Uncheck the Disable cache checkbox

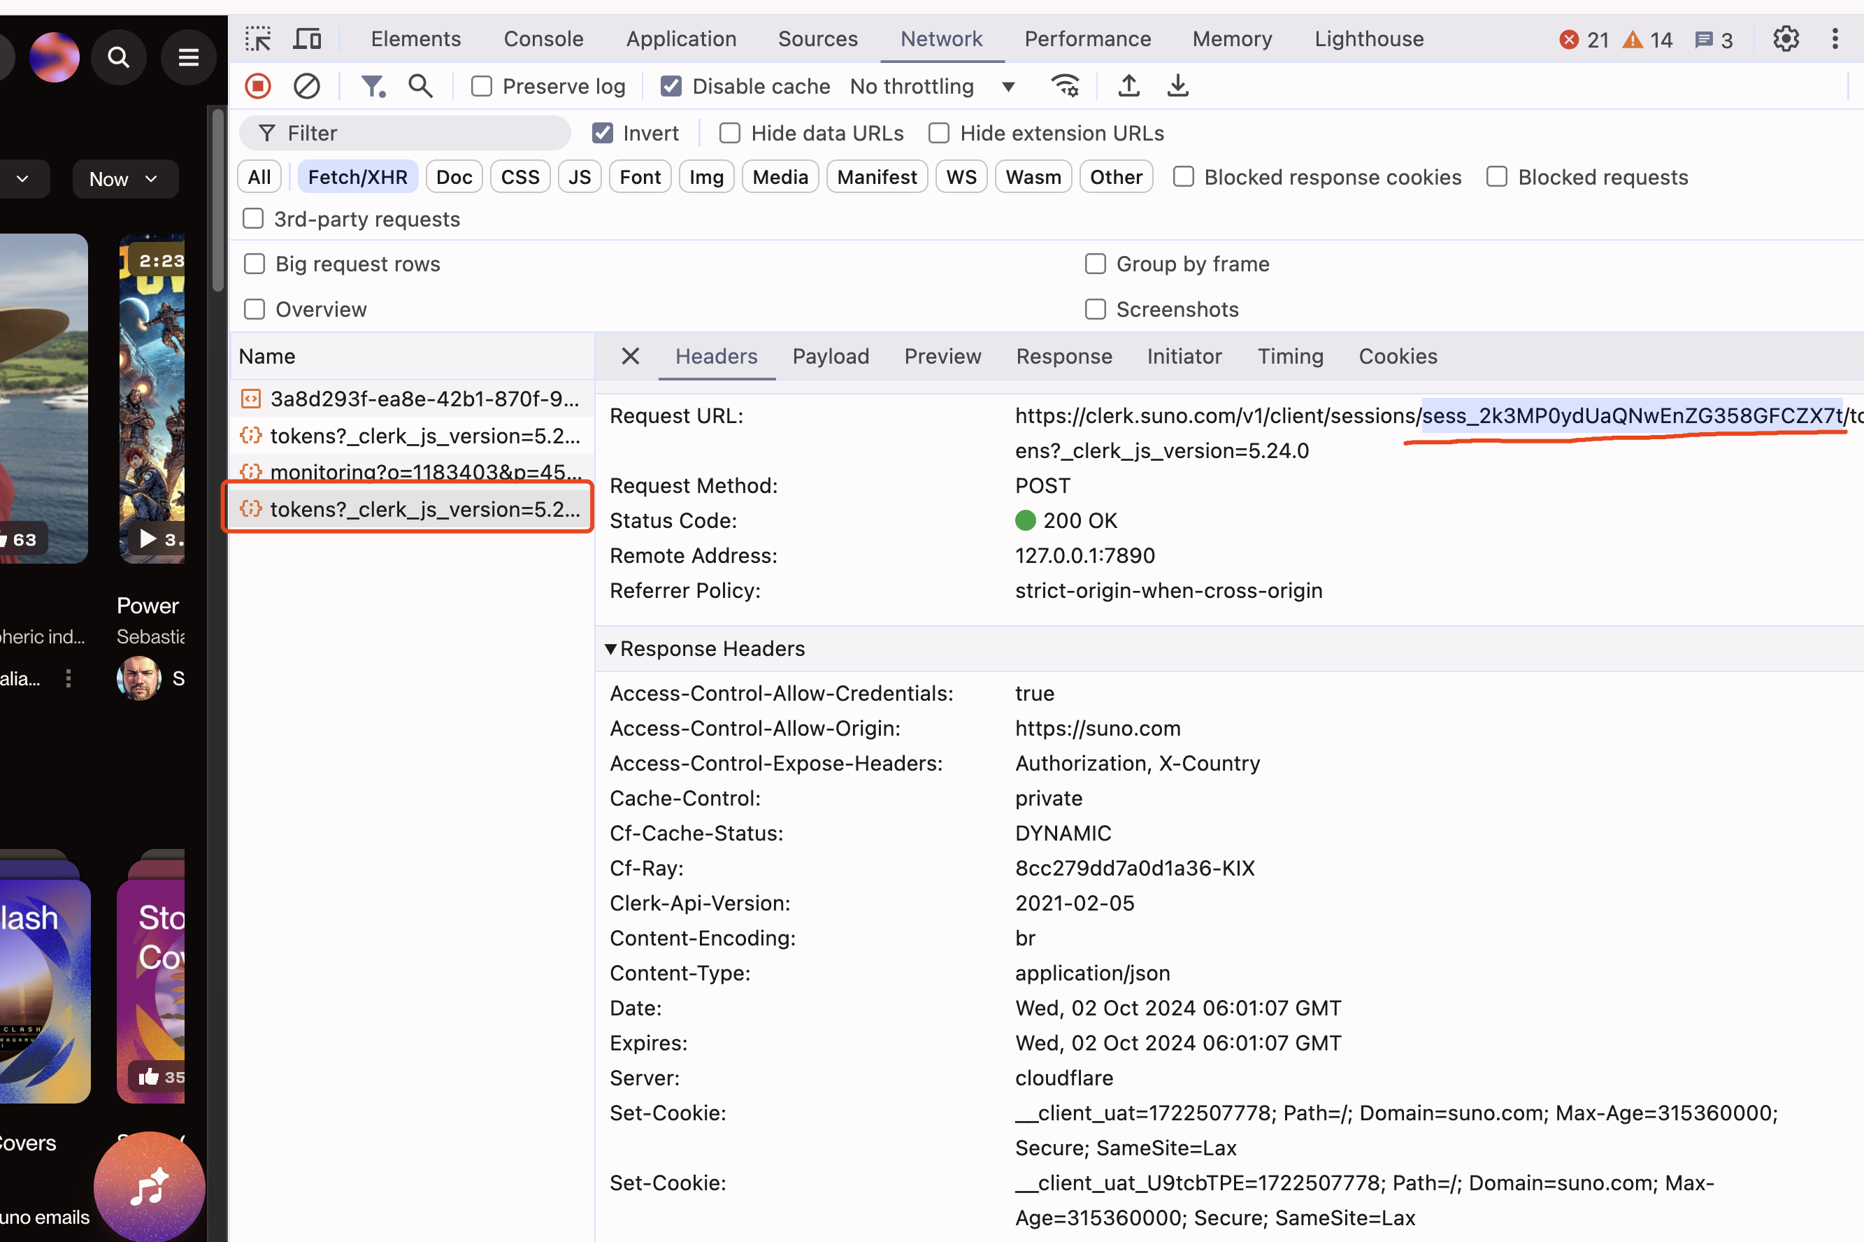pos(671,86)
